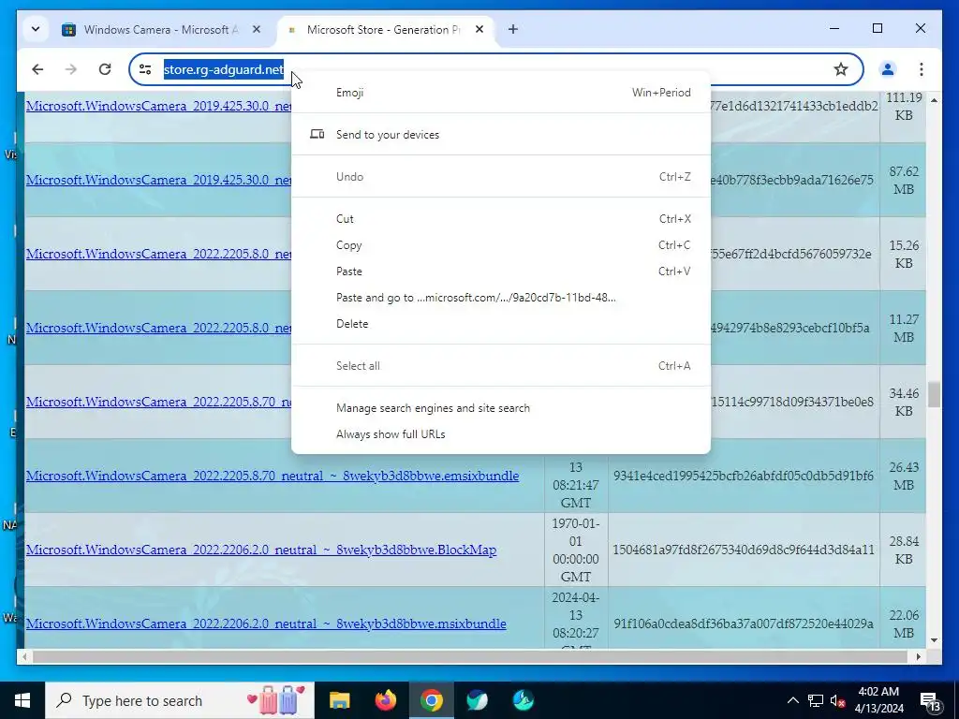Add a new tab with plus button

pos(512,29)
